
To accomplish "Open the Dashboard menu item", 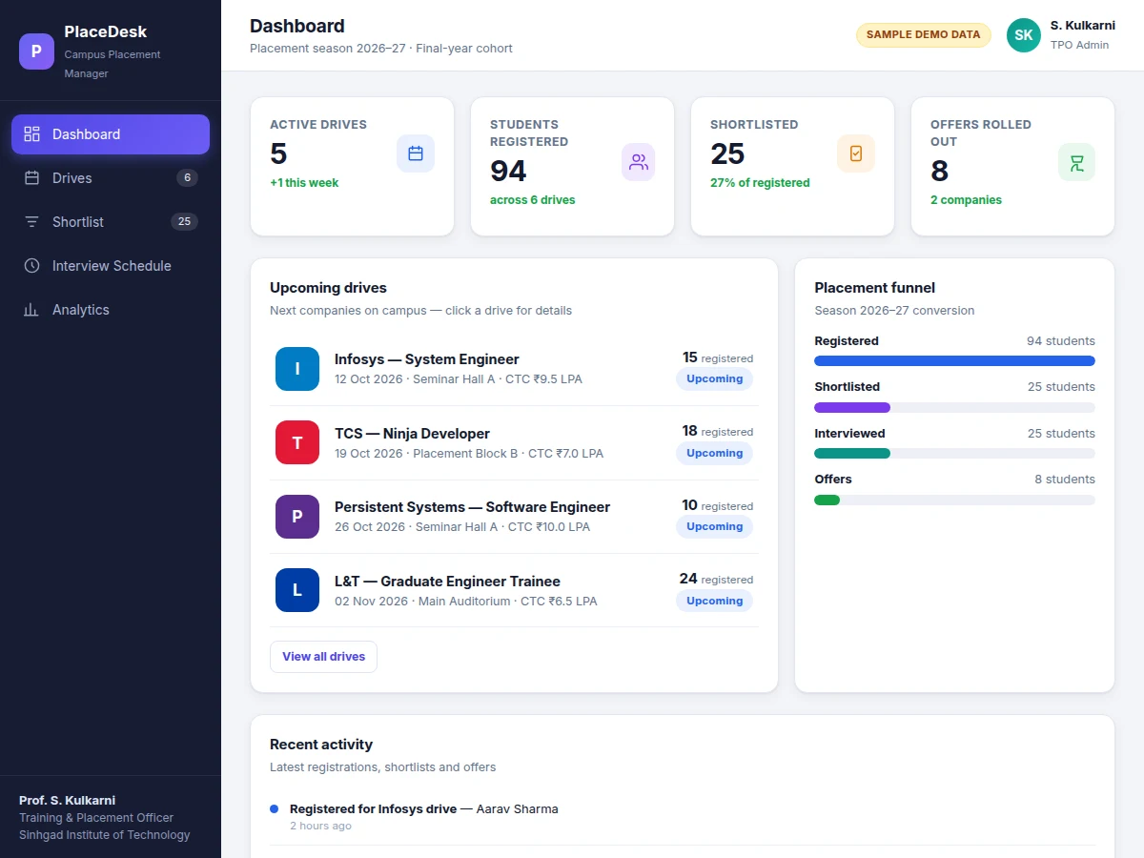I will 111,134.
